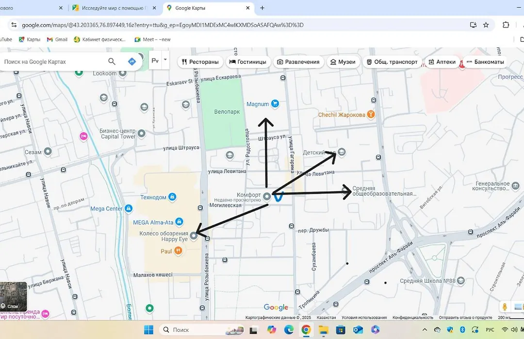Screen dimensions: 524x339
Task: Open the Gmail bookmark
Action: coord(57,39)
